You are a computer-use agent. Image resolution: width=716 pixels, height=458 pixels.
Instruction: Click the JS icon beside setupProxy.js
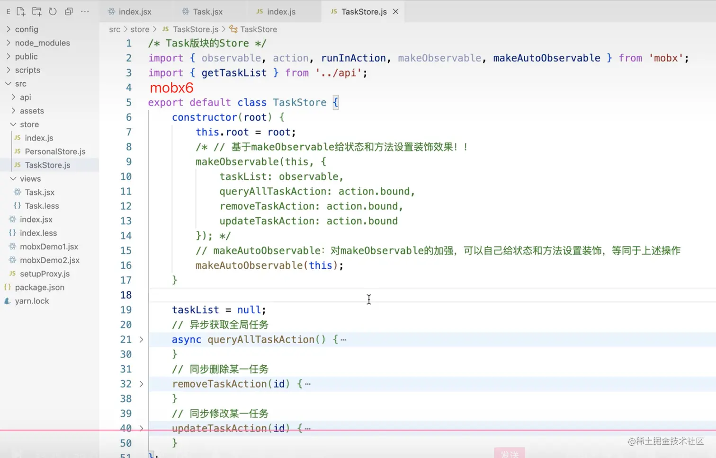pyautogui.click(x=13, y=274)
